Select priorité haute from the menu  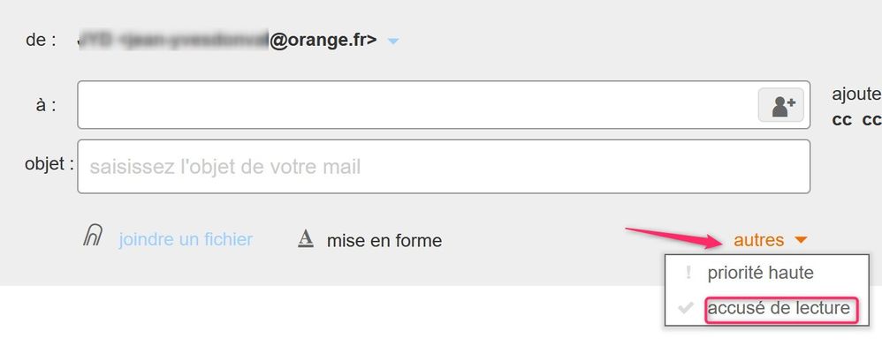click(761, 274)
